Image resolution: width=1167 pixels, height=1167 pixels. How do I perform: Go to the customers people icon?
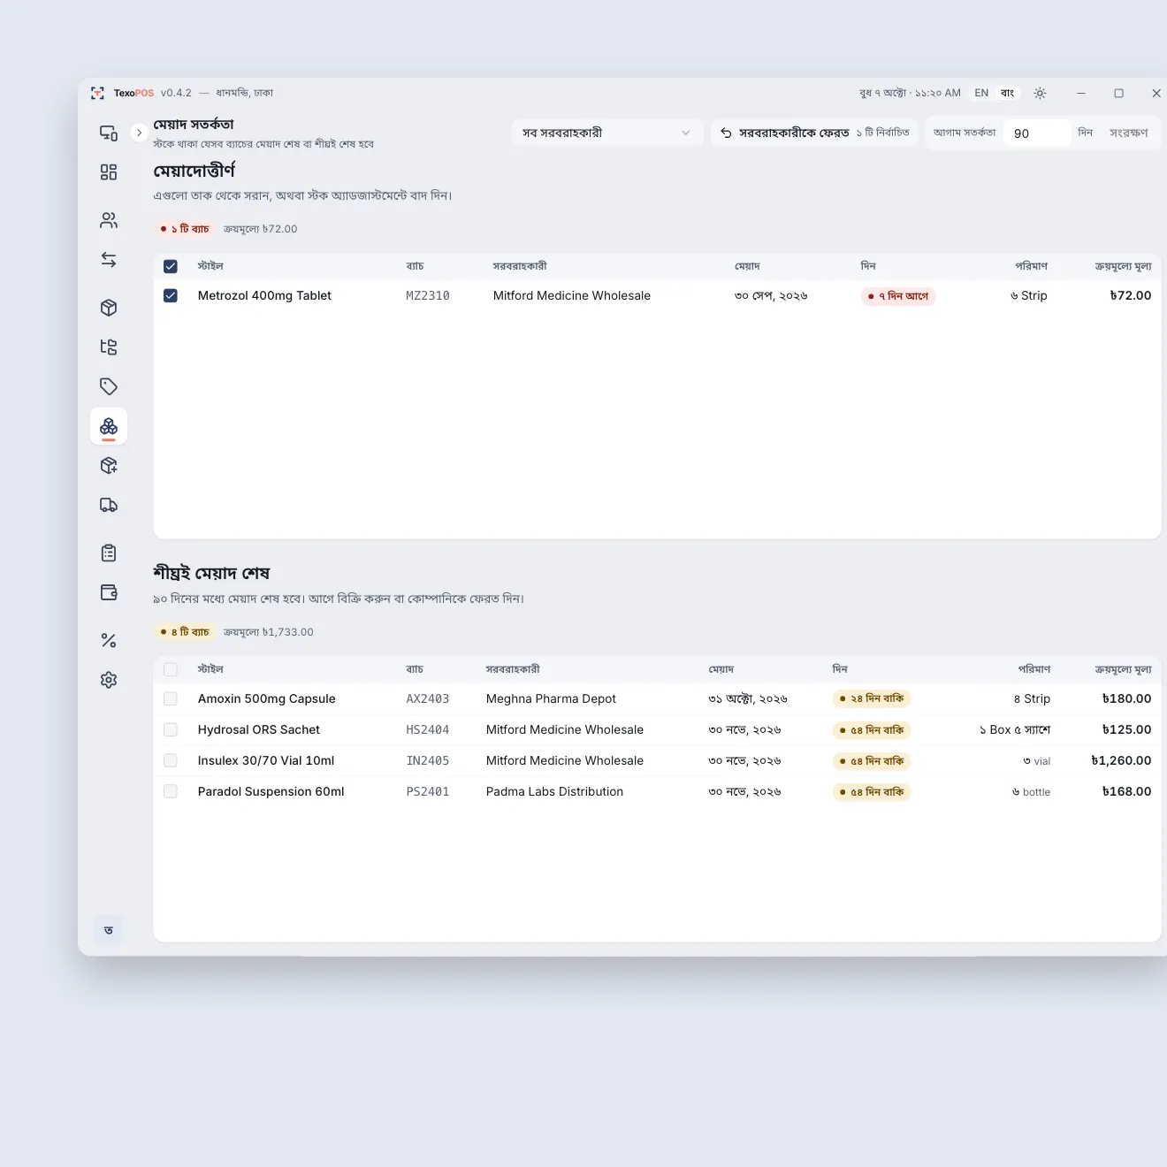point(109,220)
